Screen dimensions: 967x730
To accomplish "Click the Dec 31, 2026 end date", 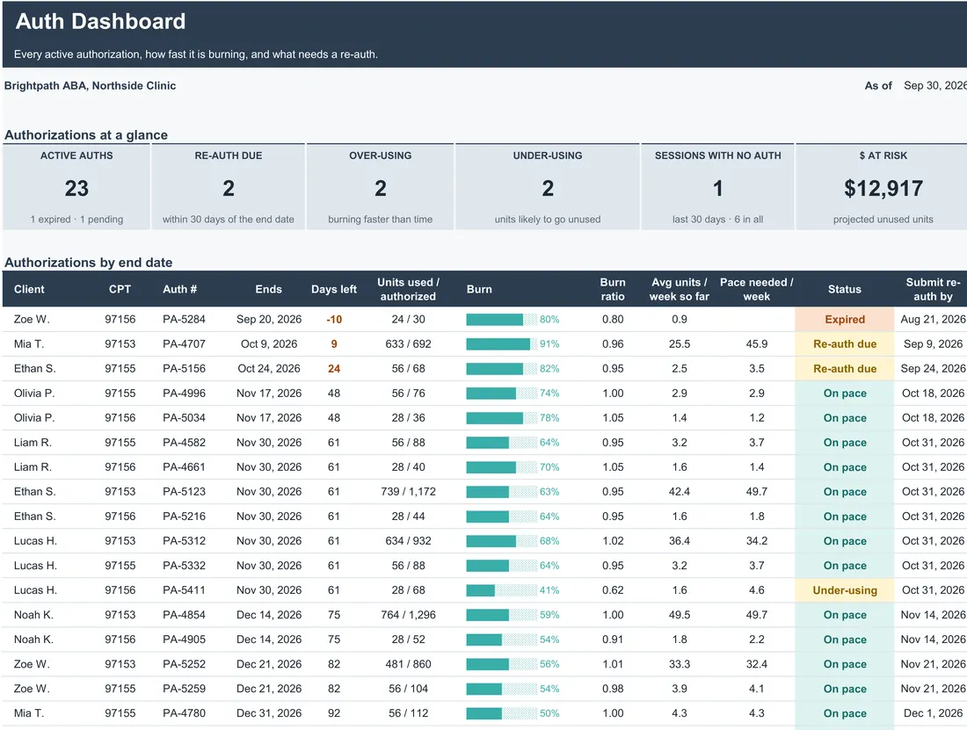I will (x=269, y=713).
